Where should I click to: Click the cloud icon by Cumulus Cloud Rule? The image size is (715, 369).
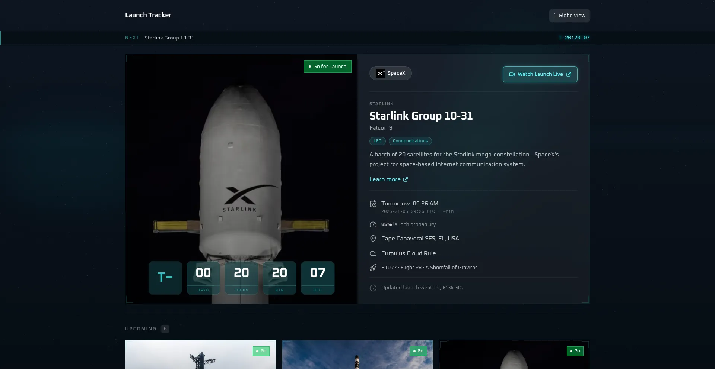click(373, 253)
